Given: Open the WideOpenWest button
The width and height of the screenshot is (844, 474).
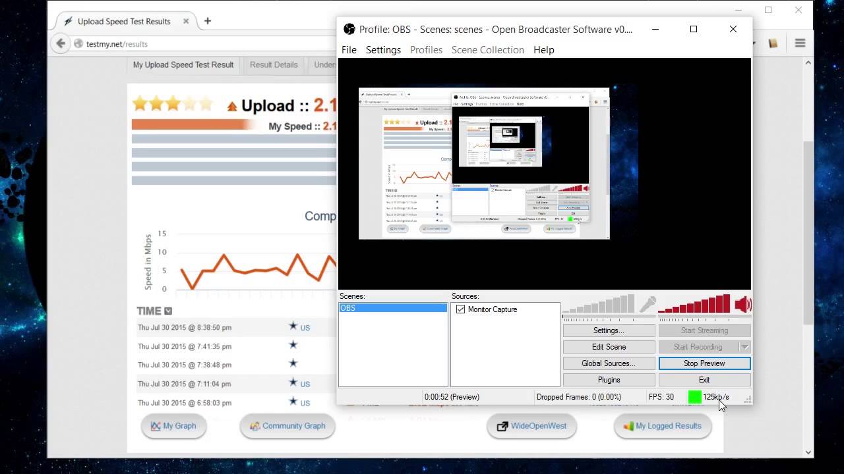Looking at the screenshot, I should pos(531,426).
